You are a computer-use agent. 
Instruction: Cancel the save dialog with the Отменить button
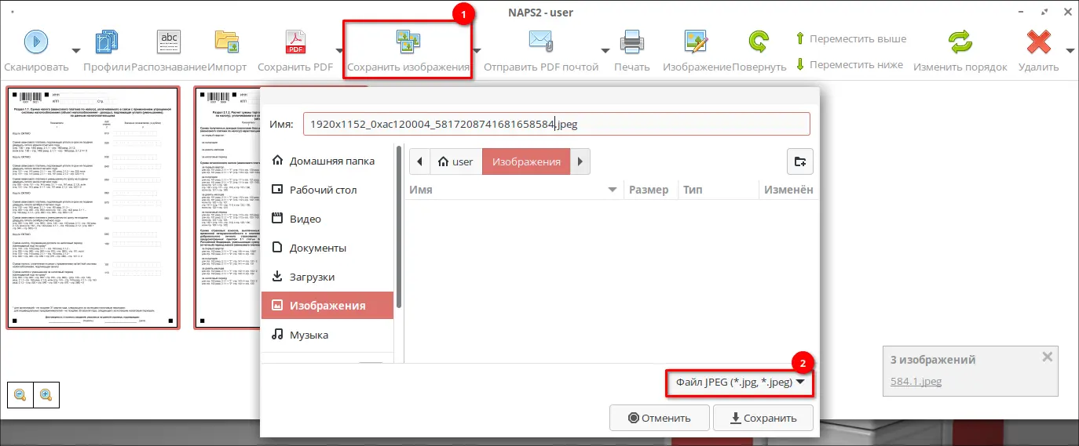(x=660, y=418)
